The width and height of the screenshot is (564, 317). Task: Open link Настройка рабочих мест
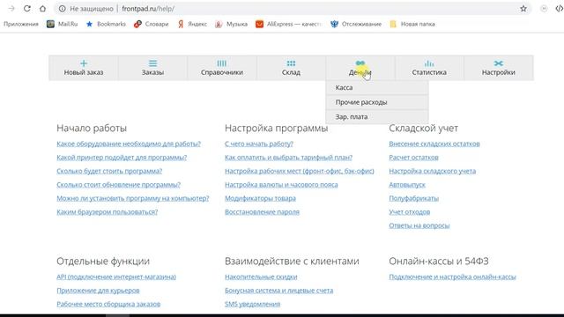pos(300,171)
